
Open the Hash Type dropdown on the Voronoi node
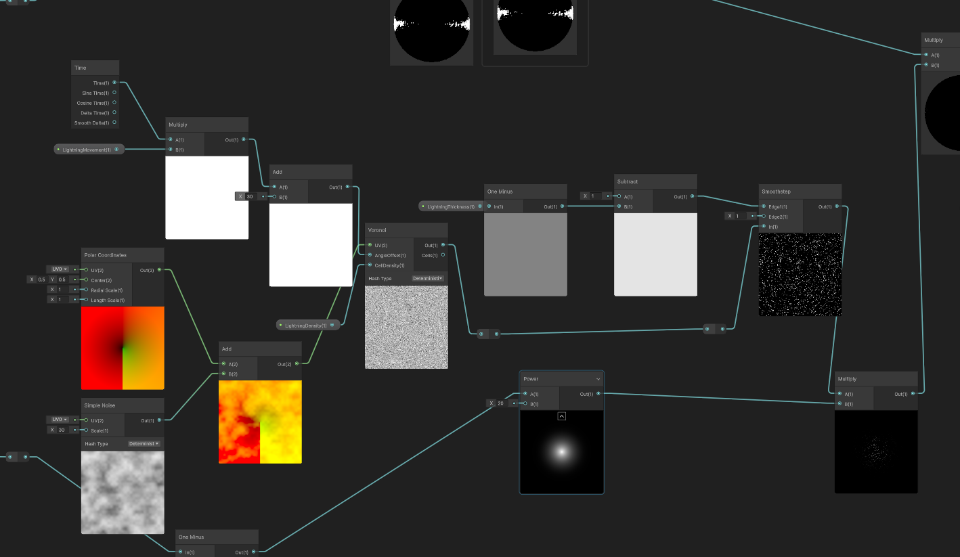427,278
